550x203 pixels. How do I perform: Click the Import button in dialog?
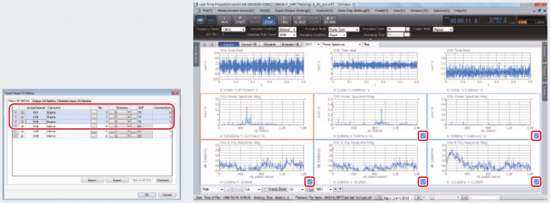92,180
